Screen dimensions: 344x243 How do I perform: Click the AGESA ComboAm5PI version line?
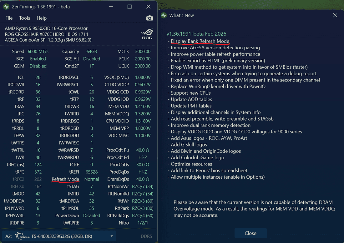pyautogui.click(x=48, y=40)
